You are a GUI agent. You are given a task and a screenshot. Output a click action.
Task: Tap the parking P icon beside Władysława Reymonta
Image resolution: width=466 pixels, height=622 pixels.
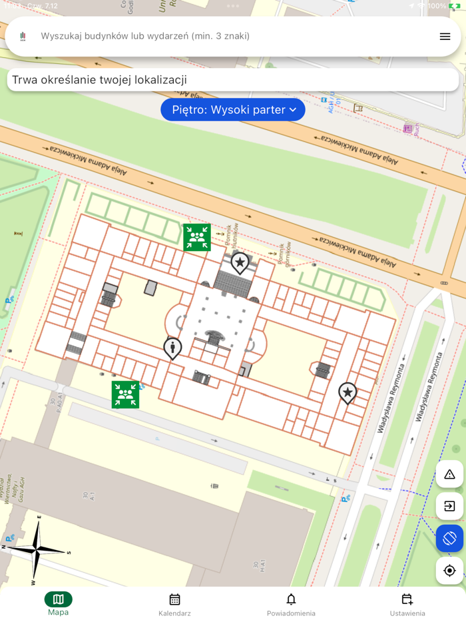tap(346, 498)
